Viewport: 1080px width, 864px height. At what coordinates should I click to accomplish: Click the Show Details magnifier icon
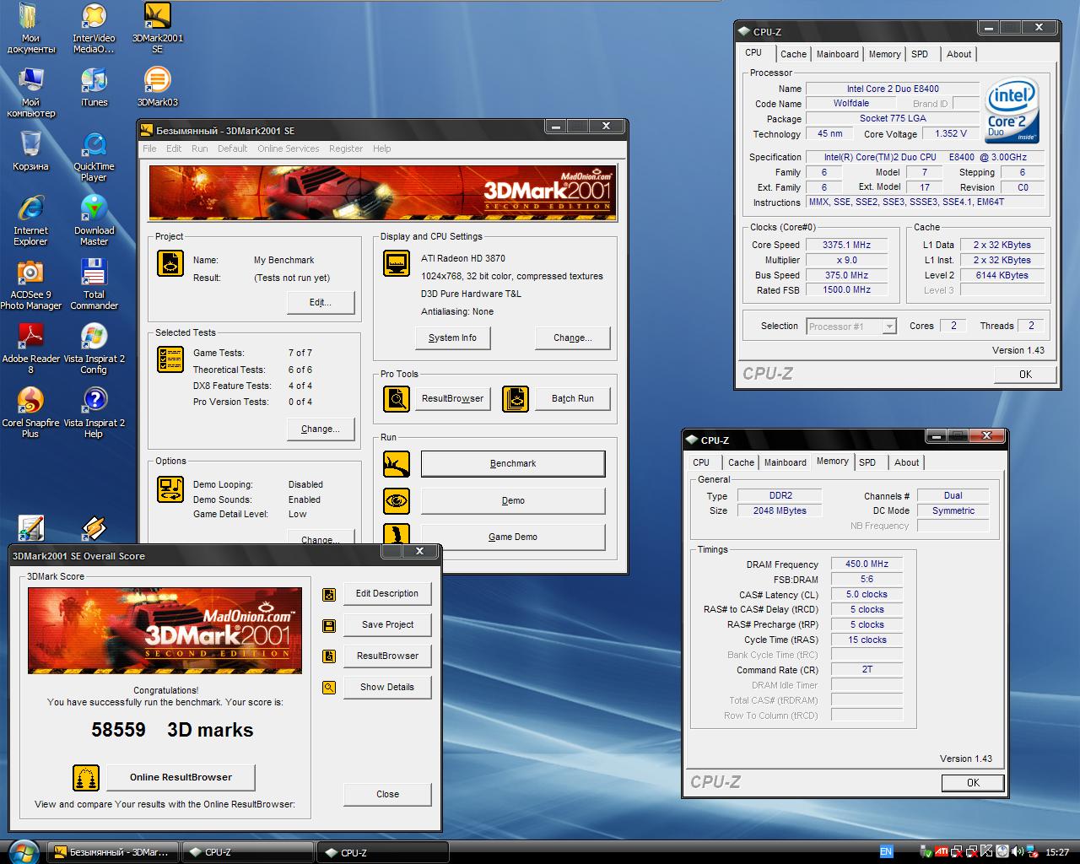tap(329, 688)
